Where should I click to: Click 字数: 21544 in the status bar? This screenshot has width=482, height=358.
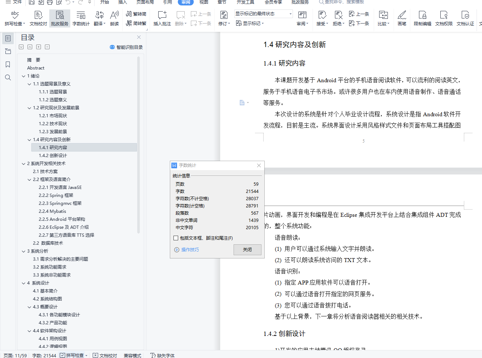coord(44,355)
